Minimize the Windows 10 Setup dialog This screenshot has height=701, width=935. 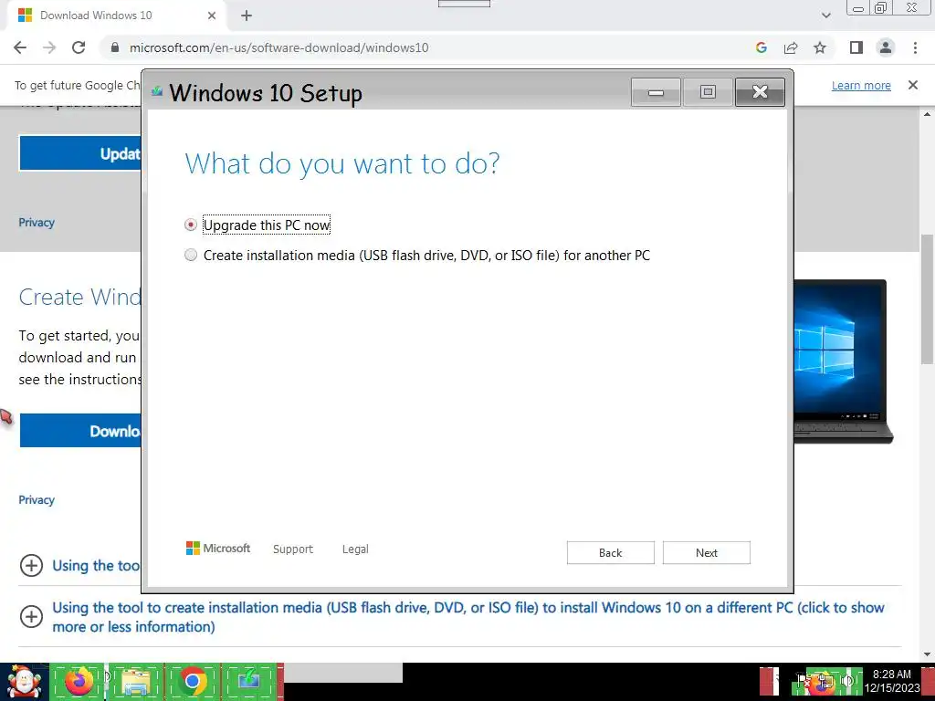point(656,92)
